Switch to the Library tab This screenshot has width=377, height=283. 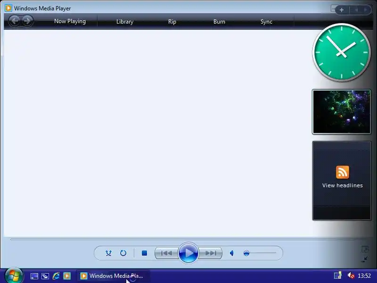point(125,22)
